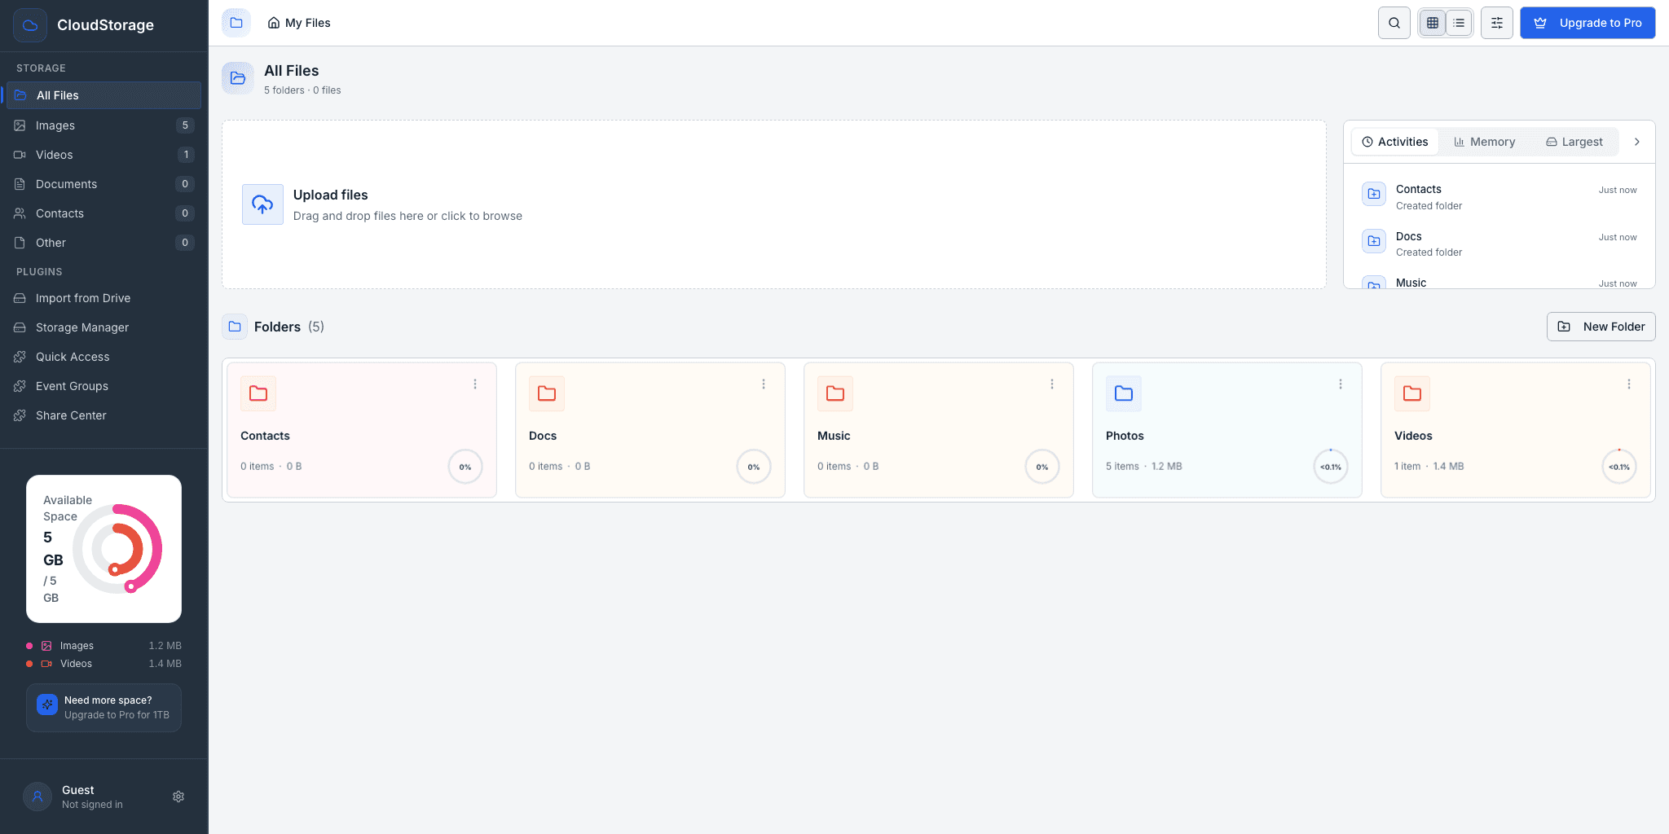Click the available space donut chart
The image size is (1669, 834).
pyautogui.click(x=118, y=549)
